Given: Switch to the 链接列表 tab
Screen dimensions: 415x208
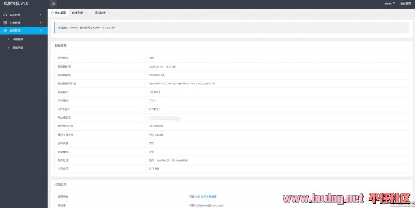Looking at the screenshot, I should pyautogui.click(x=77, y=13).
